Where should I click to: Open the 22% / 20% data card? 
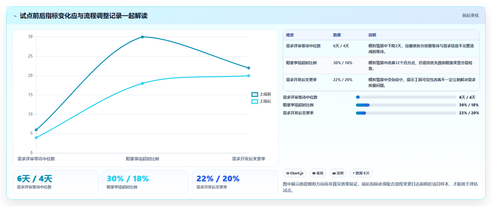[235, 182]
